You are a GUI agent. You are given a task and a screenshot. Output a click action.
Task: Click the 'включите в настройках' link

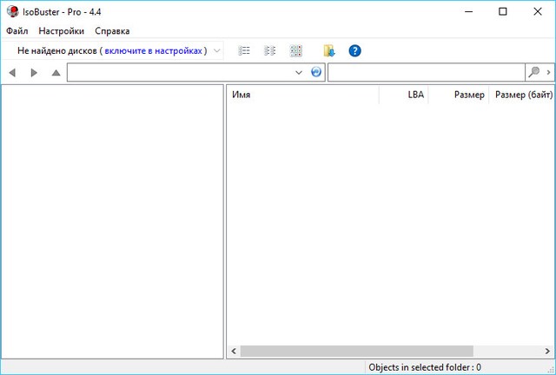[153, 51]
